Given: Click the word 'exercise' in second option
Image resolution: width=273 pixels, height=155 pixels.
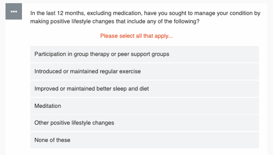Looking at the screenshot, I should pos(130,71).
